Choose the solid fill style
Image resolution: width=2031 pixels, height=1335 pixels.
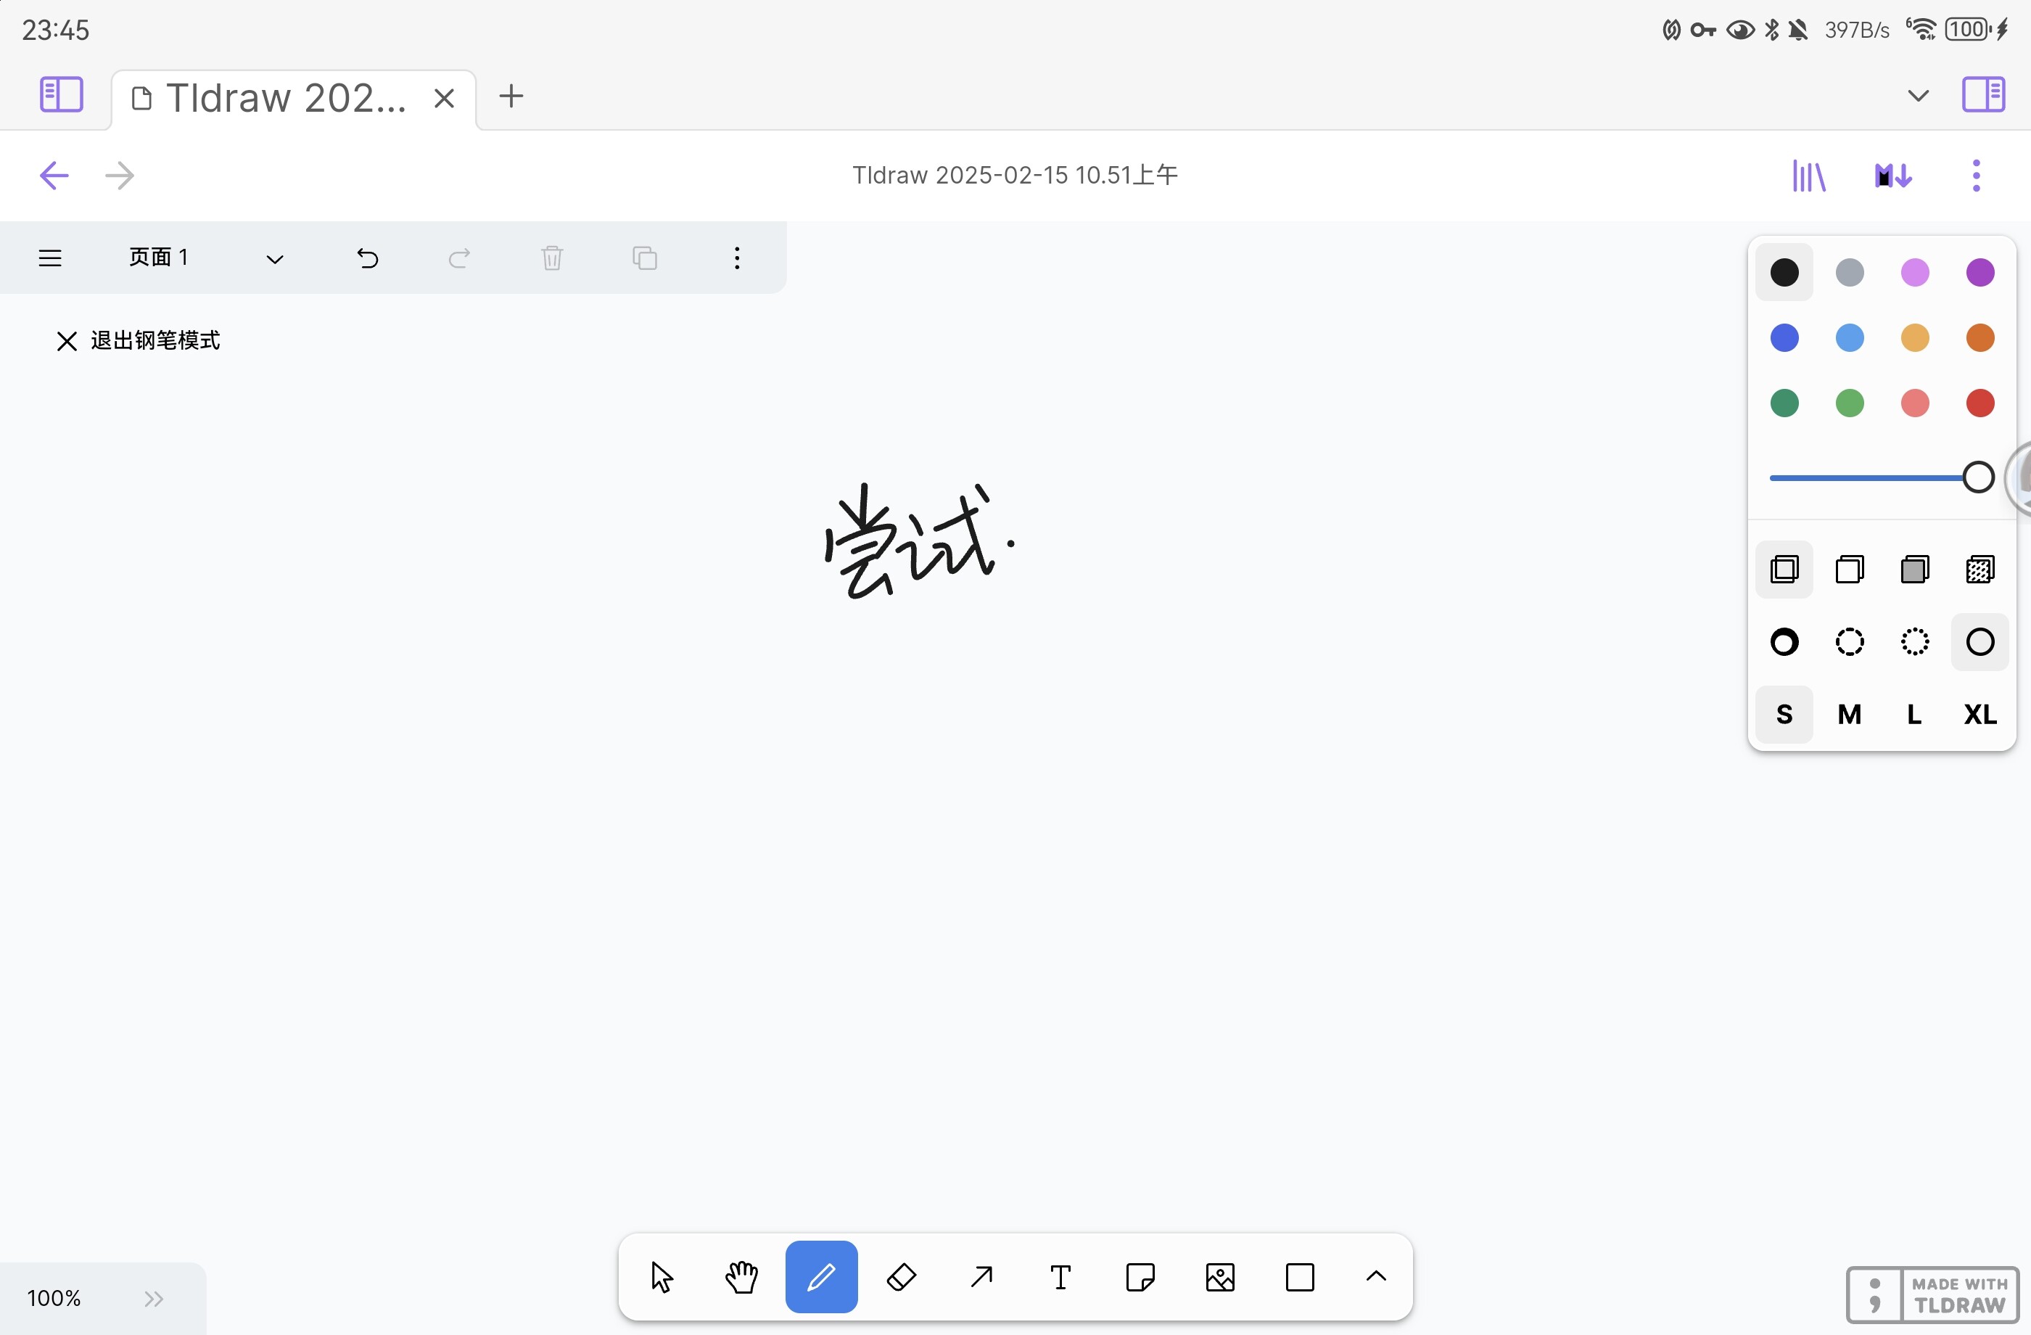tap(1915, 570)
